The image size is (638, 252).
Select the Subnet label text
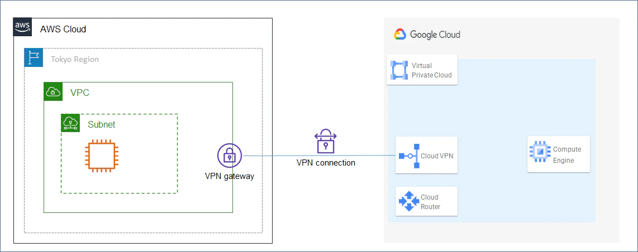coord(102,124)
